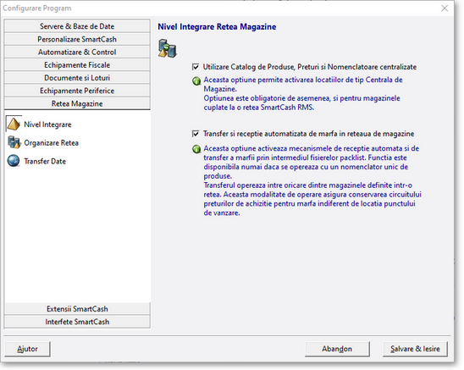Expand Automatizare & Control section

(77, 52)
